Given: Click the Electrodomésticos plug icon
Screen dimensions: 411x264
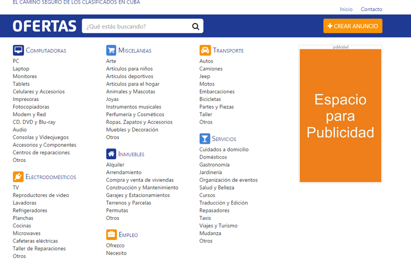Looking at the screenshot, I should point(18,177).
